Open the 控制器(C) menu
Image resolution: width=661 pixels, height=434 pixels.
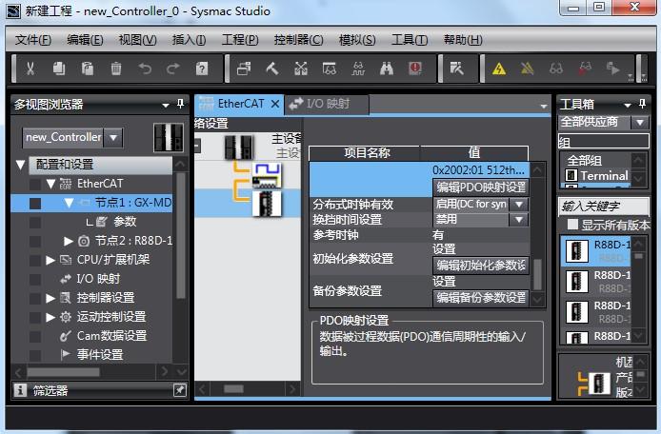298,40
